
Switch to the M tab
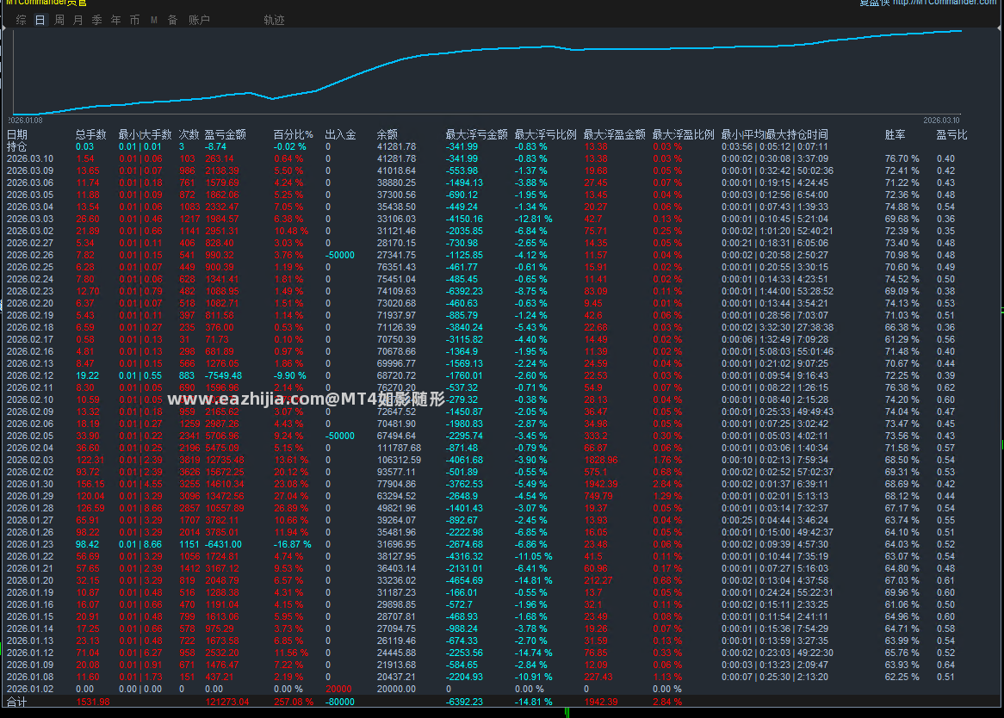tap(153, 21)
